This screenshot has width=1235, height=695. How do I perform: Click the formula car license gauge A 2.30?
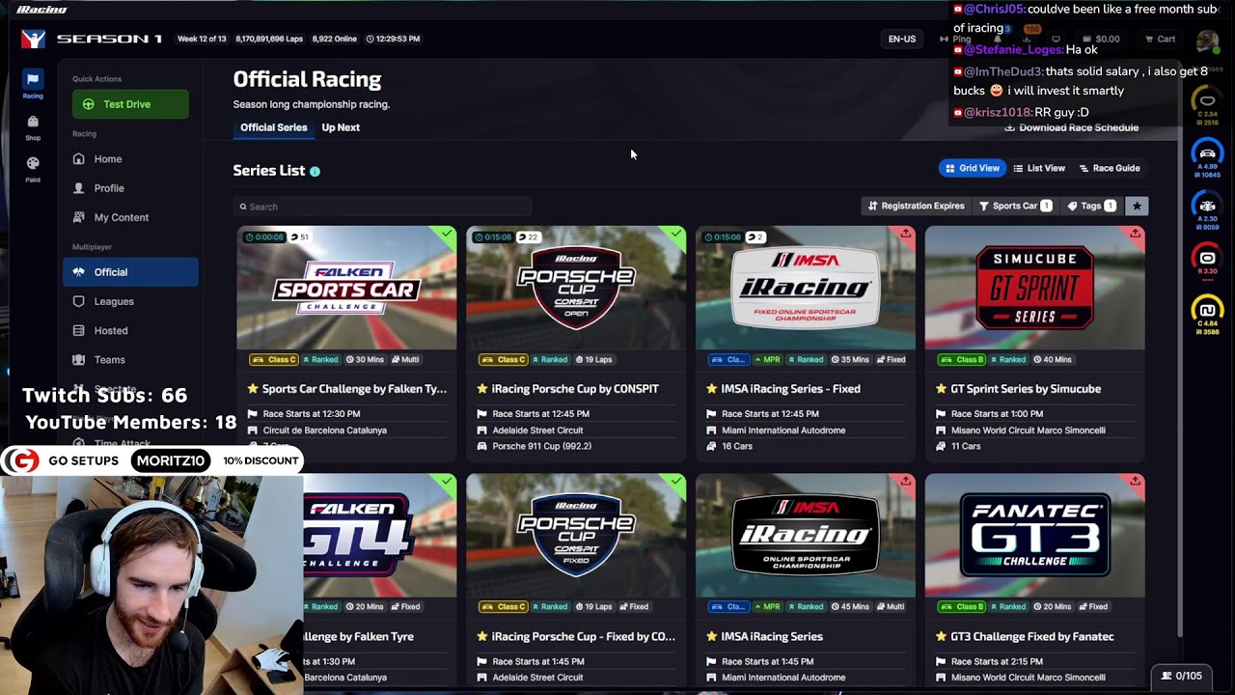(x=1207, y=211)
